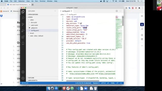Collapse the STEP3 folder section
This screenshot has width=162, height=91.
pos(43,17)
